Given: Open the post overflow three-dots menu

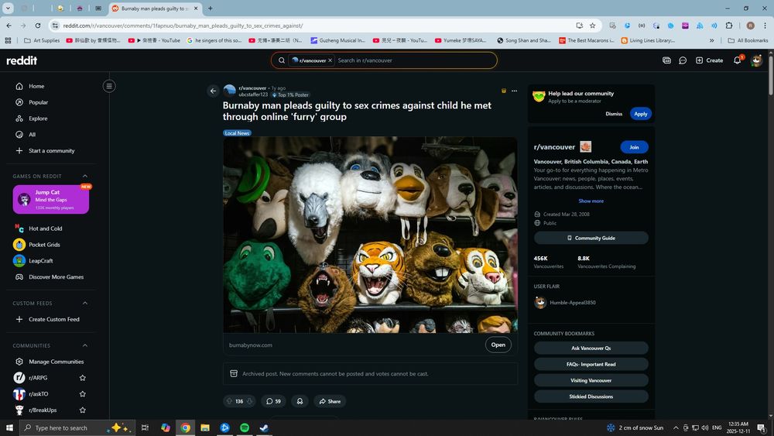Looking at the screenshot, I should [x=515, y=91].
